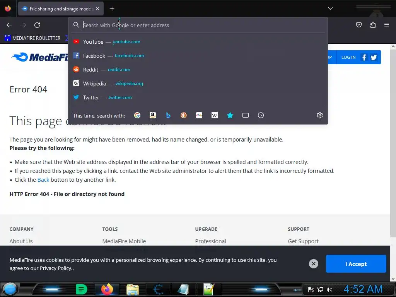Open the Firefox hamburger menu
Screen dimensions: 396x297
coord(387,25)
